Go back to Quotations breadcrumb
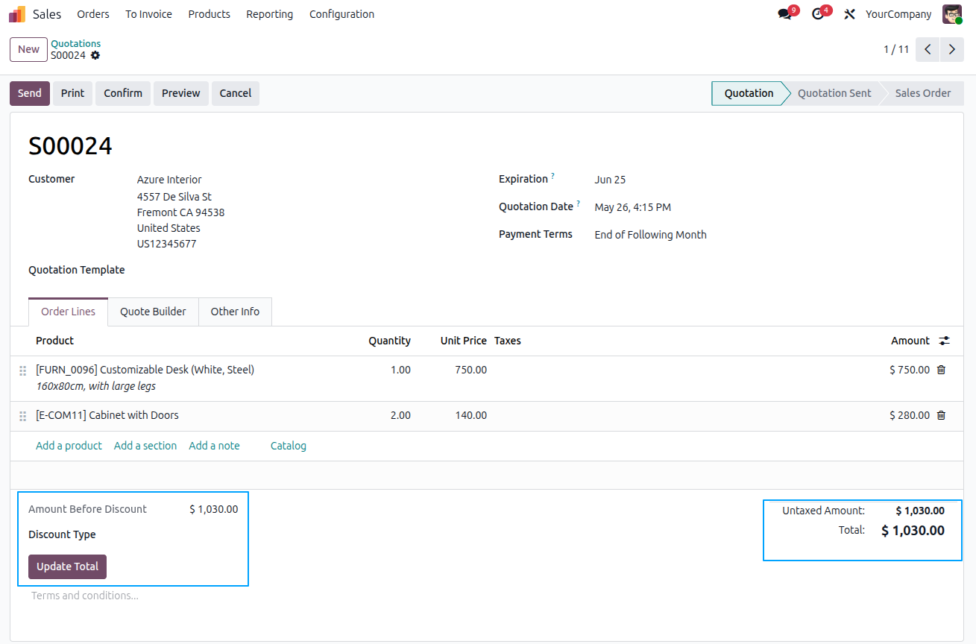 pyautogui.click(x=75, y=44)
